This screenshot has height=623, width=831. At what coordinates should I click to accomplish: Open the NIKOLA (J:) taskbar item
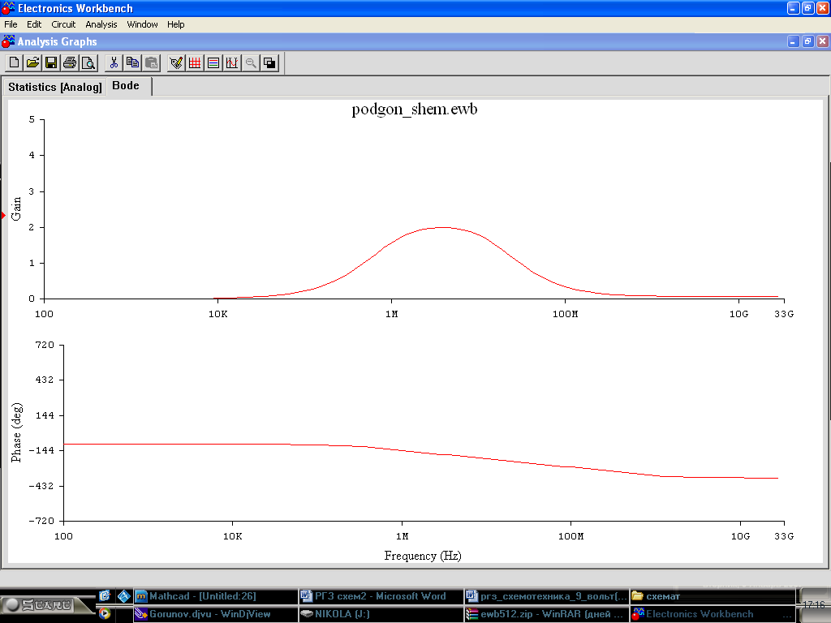380,614
